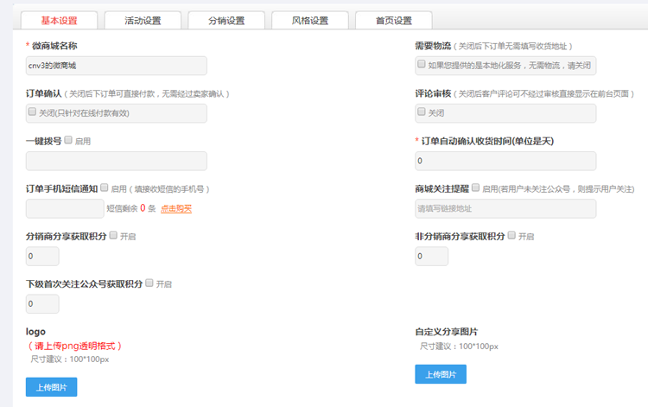
Task: Toggle the 评论审核 关闭 checkbox
Action: [422, 112]
